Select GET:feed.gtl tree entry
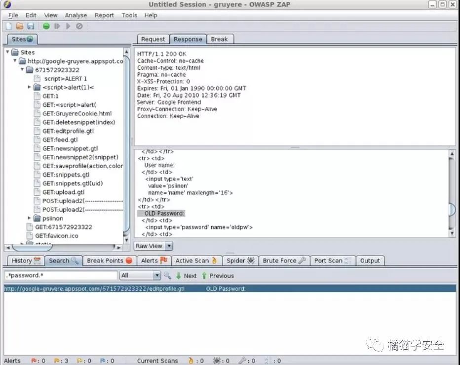460x365 pixels. 60,140
